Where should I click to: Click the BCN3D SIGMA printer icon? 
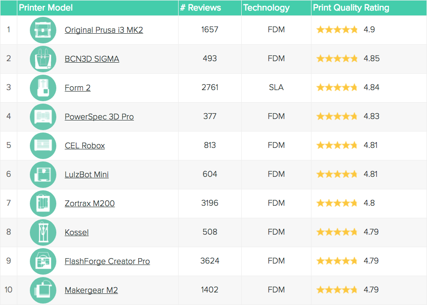coord(43,59)
